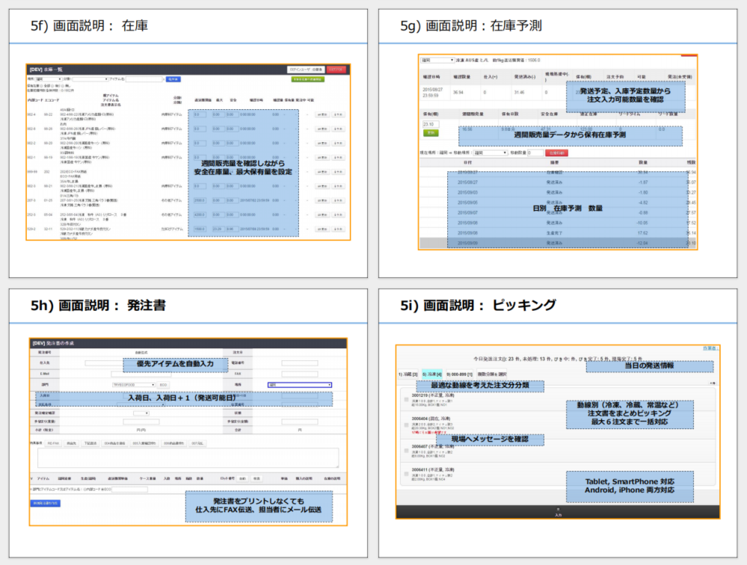This screenshot has width=747, height=565.
Task: Select the 全部 radio for 保有在庫
Action: tap(42, 86)
